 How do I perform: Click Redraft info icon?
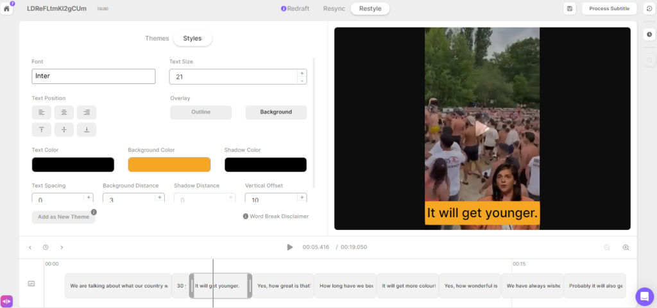point(284,8)
